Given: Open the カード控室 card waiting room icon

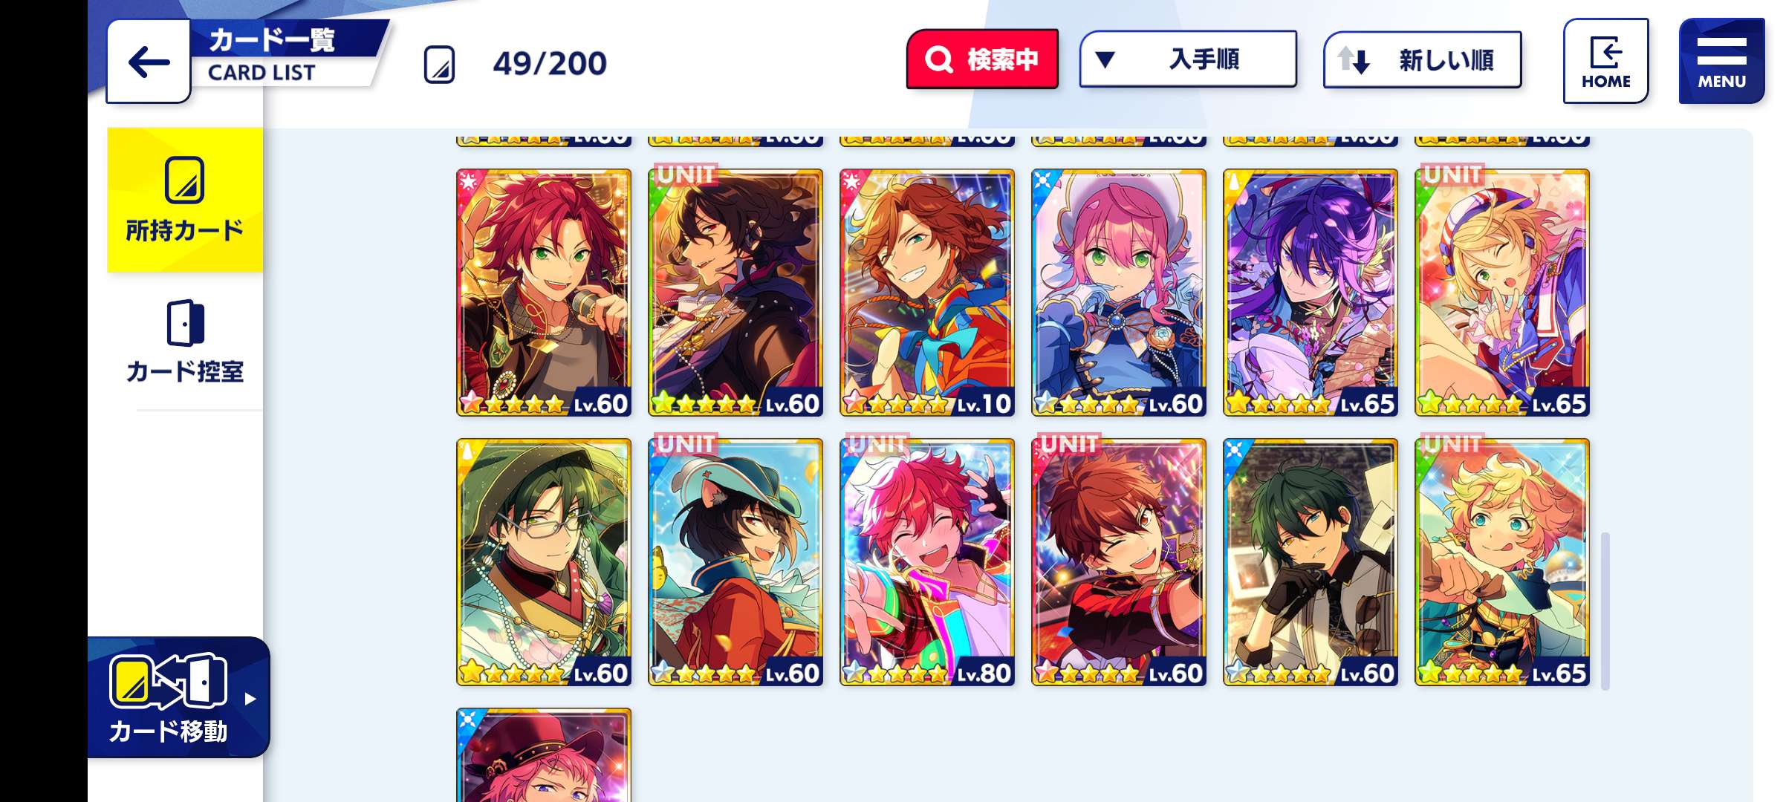Looking at the screenshot, I should [x=185, y=323].
